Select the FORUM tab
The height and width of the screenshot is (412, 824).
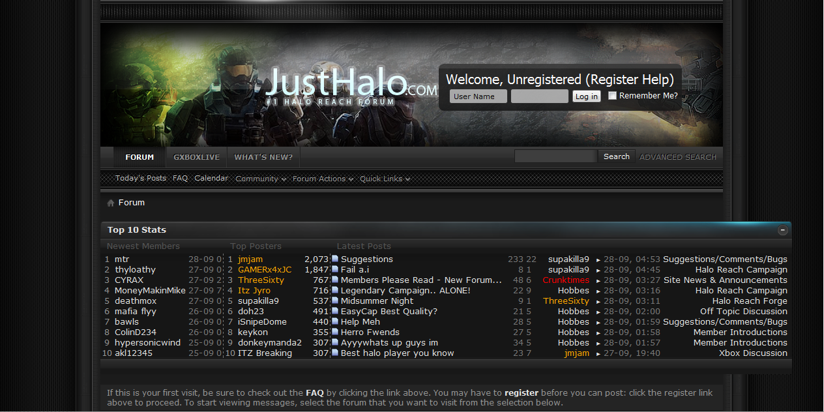pyautogui.click(x=140, y=157)
